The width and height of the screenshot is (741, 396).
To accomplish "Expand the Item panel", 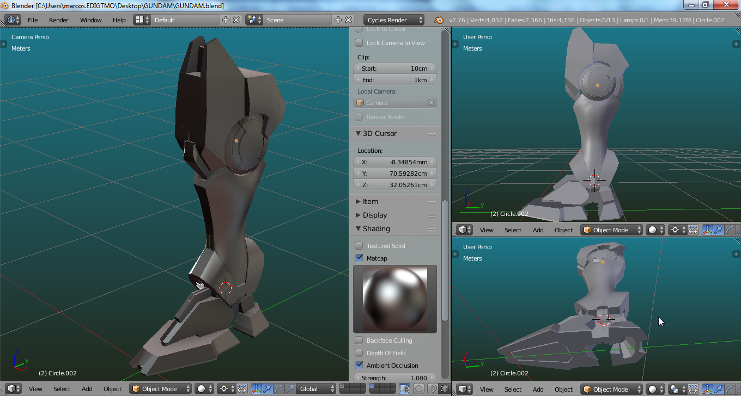I will (x=370, y=202).
